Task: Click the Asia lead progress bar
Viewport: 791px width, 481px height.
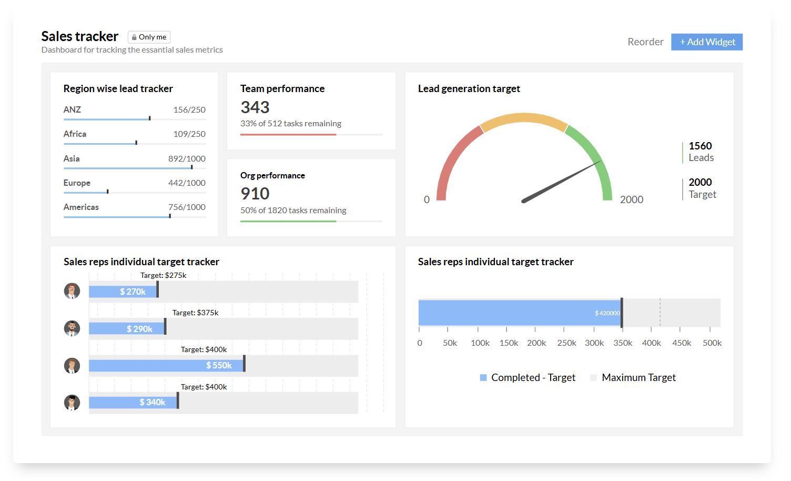Action: pyautogui.click(x=135, y=168)
